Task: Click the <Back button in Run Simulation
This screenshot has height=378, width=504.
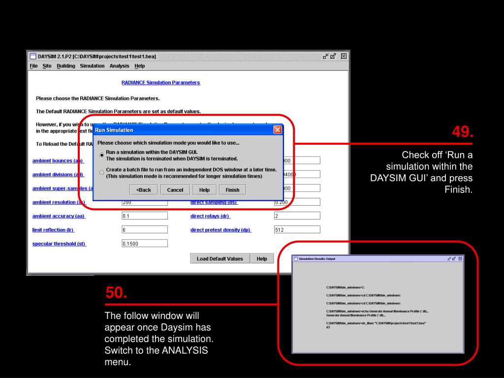Action: (x=143, y=190)
